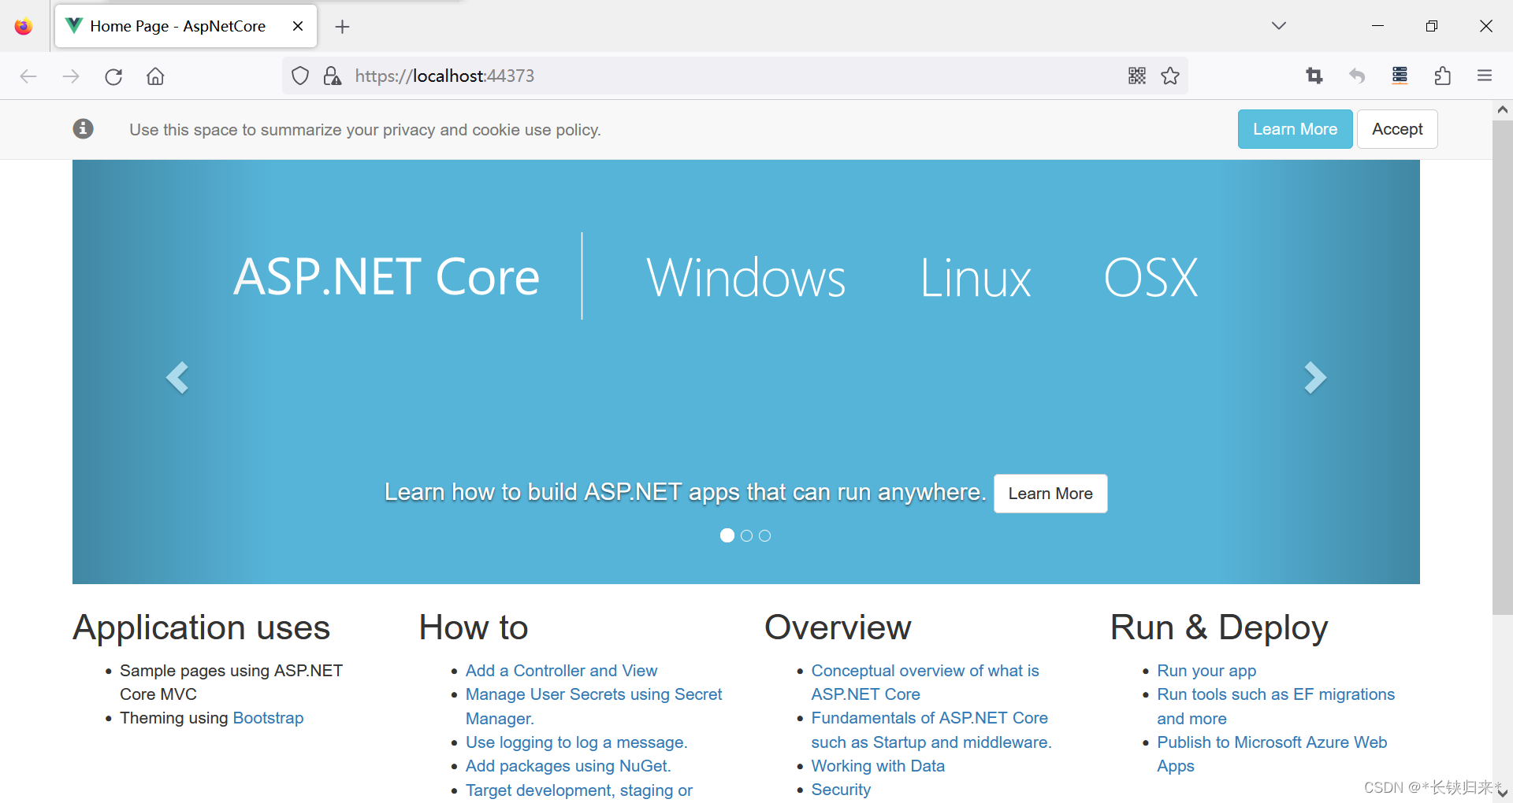Click the Linux banner text
Image resolution: width=1513 pixels, height=803 pixels.
tap(976, 278)
